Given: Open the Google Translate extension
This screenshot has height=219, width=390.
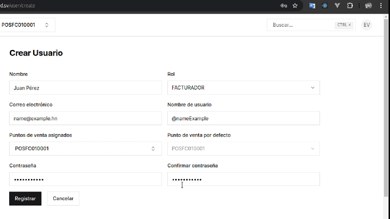Looking at the screenshot, I should 312,6.
